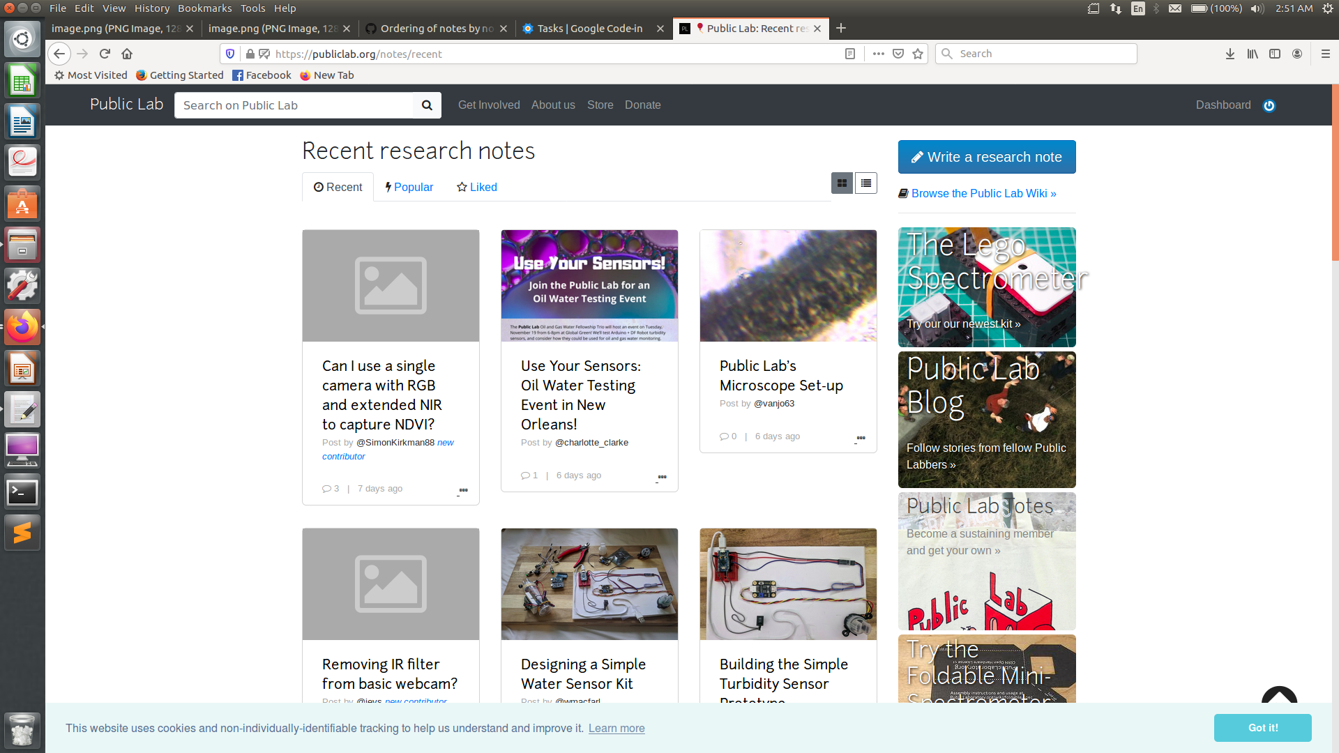Click the Dashboard power icon
This screenshot has height=753, width=1339.
[x=1269, y=105]
